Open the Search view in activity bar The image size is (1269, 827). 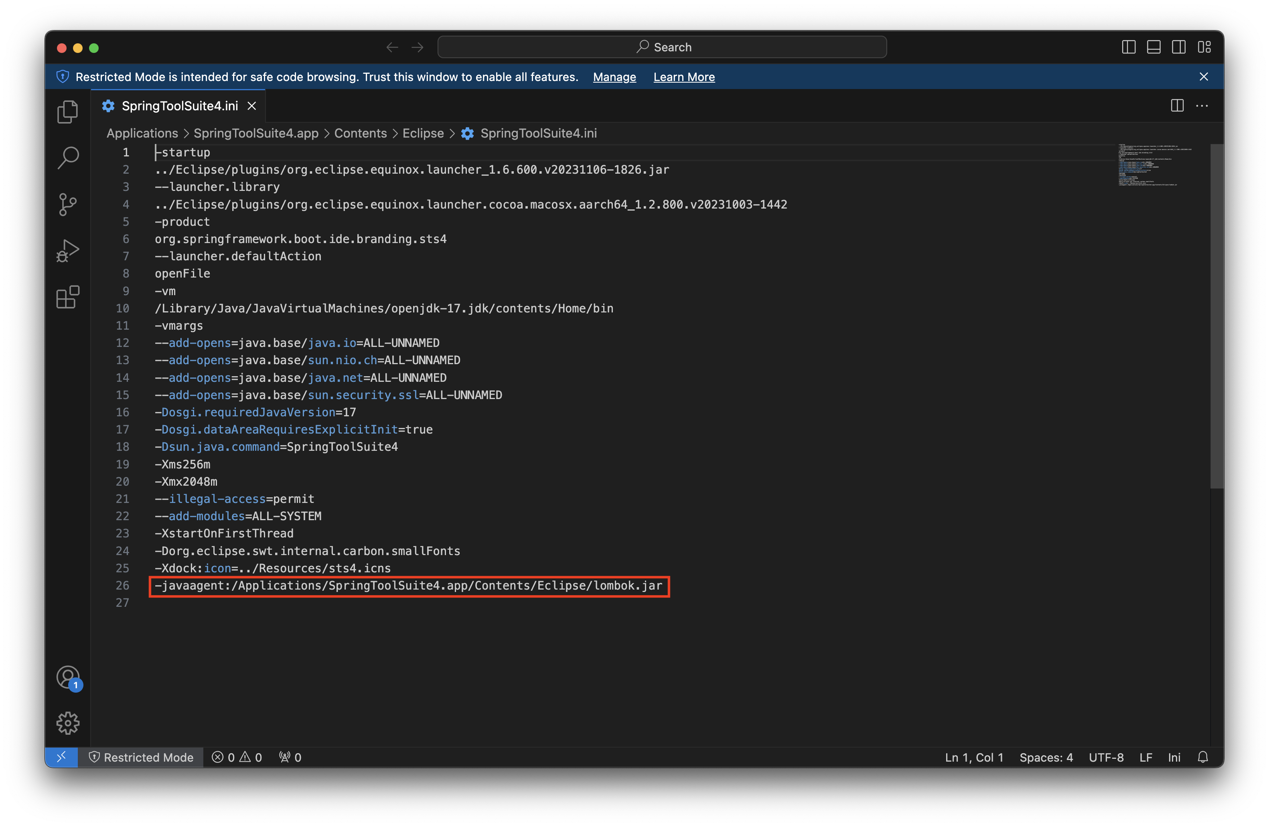click(68, 158)
